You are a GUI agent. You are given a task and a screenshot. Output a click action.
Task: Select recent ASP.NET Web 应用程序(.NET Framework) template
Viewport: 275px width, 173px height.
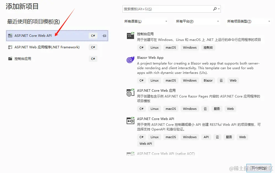[x=57, y=47]
